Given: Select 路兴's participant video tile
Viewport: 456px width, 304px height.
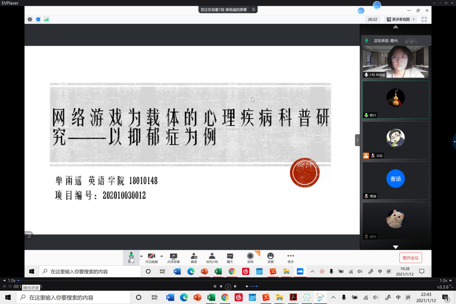Looking at the screenshot, I should coord(395,100).
